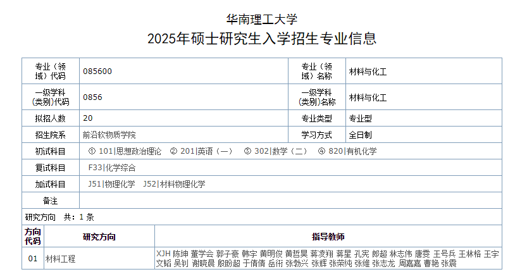Click advisor name 谢晓晨
The image size is (515, 279).
[x=203, y=263]
